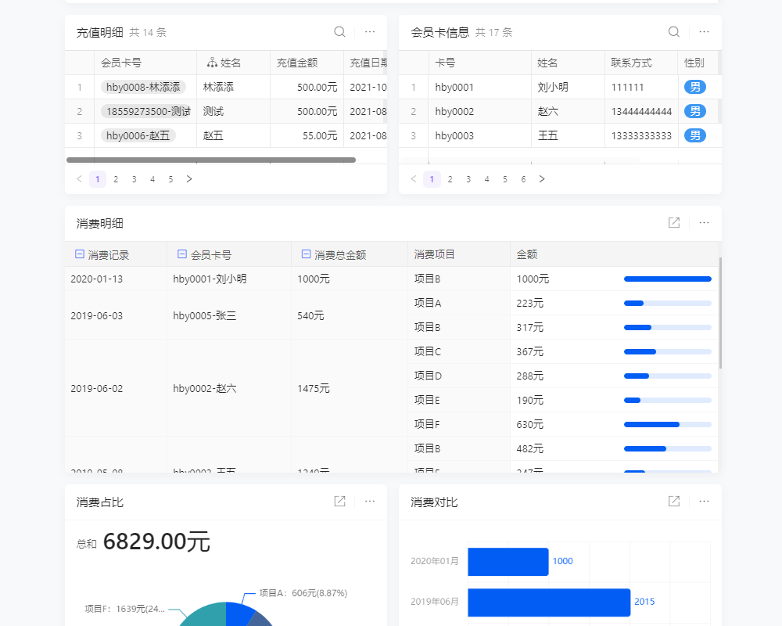Jump to page 6 of 会员卡信息

click(x=523, y=178)
